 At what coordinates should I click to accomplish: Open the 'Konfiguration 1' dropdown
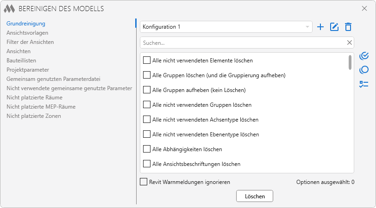[226, 27]
